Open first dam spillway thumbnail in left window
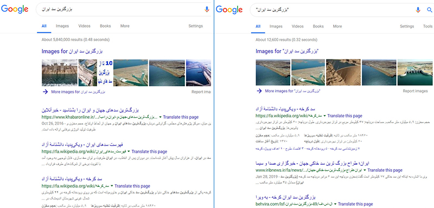The height and width of the screenshot is (208, 434). 60,73
